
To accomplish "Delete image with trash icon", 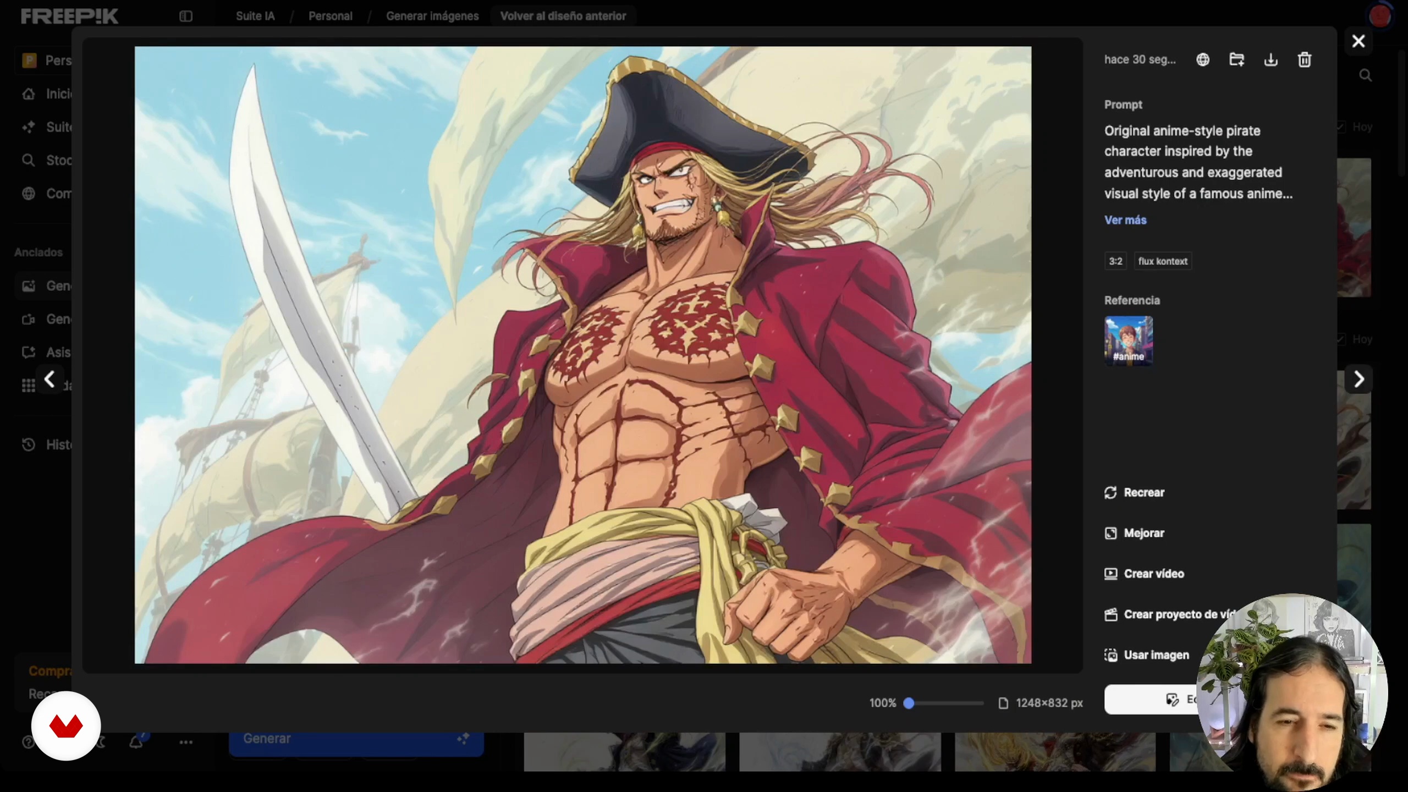I will pyautogui.click(x=1305, y=59).
